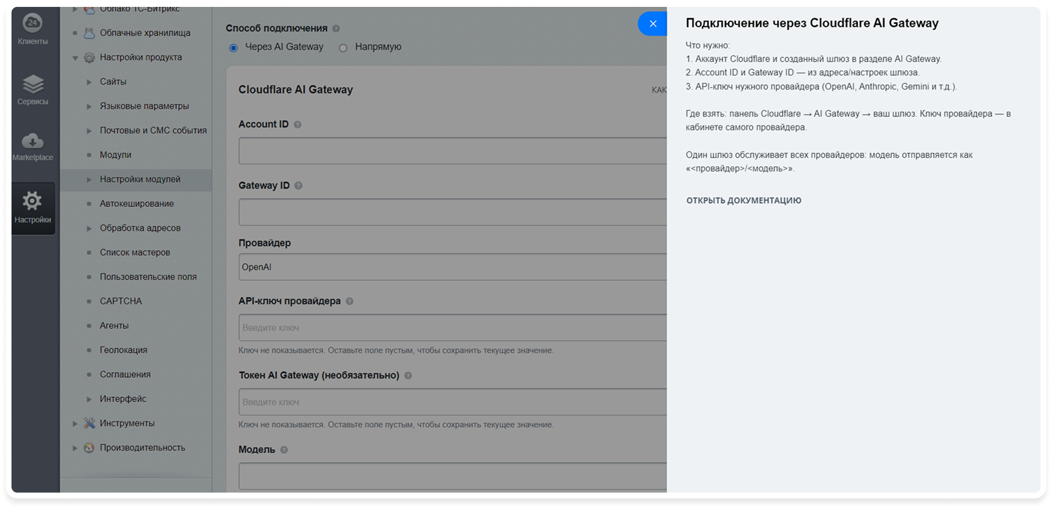1052x509 pixels.
Task: Click into the Account ID input field
Action: pyautogui.click(x=453, y=151)
